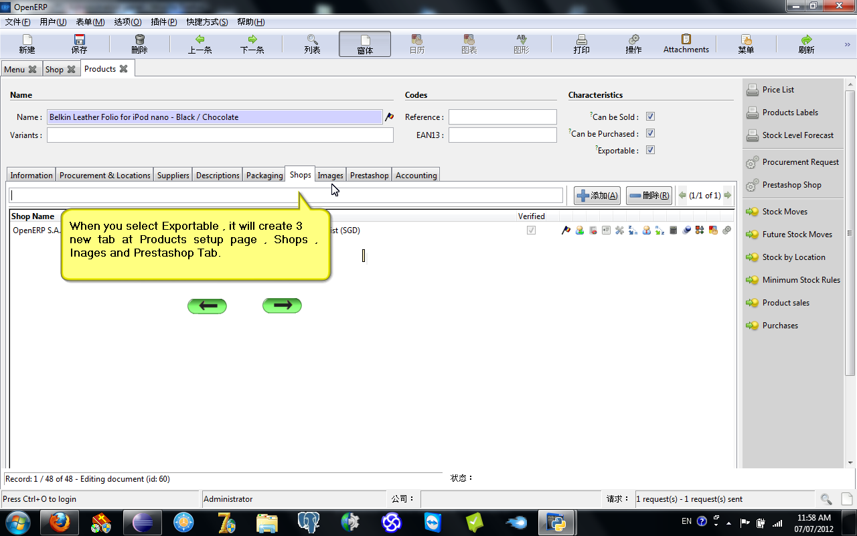Open the Price List report
This screenshot has width=857, height=536.
tap(778, 90)
